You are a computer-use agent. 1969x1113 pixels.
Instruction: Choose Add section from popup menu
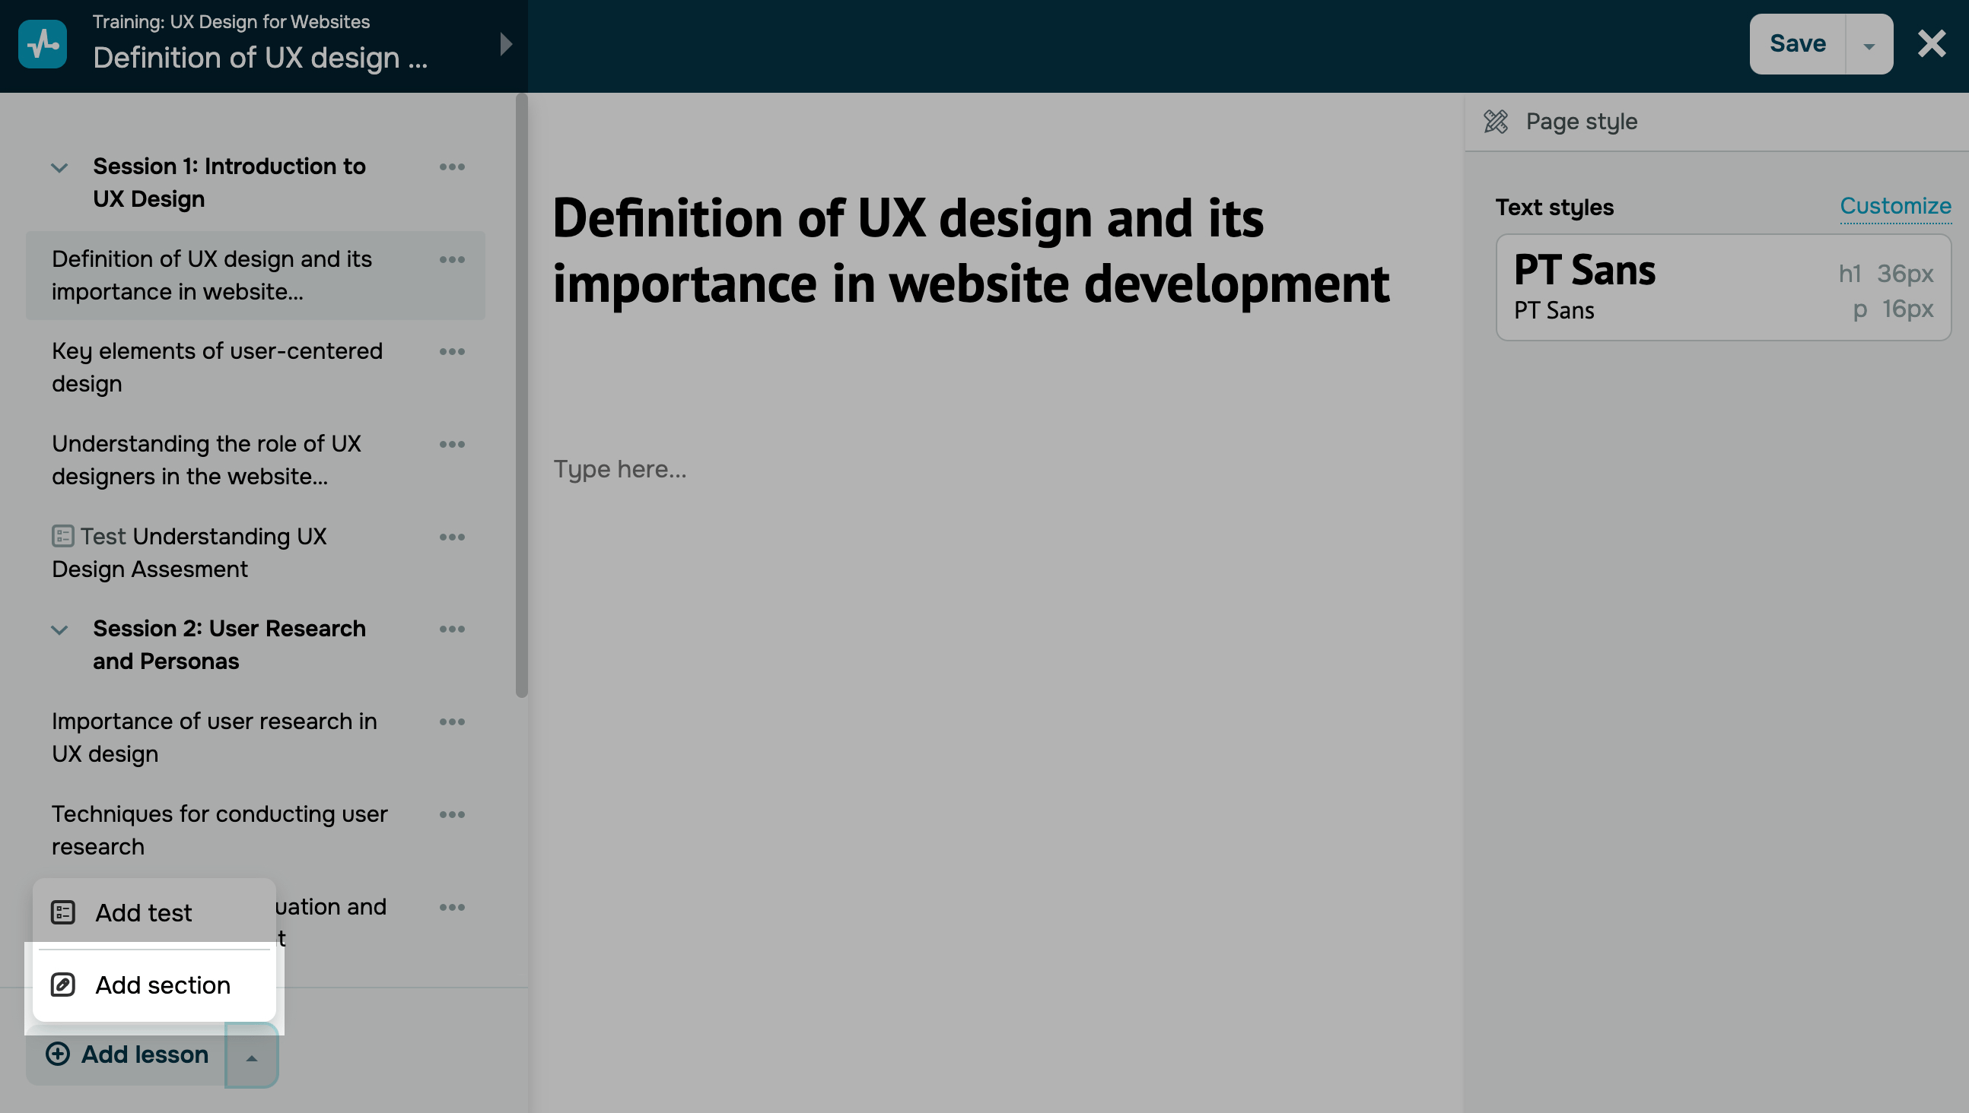click(162, 985)
